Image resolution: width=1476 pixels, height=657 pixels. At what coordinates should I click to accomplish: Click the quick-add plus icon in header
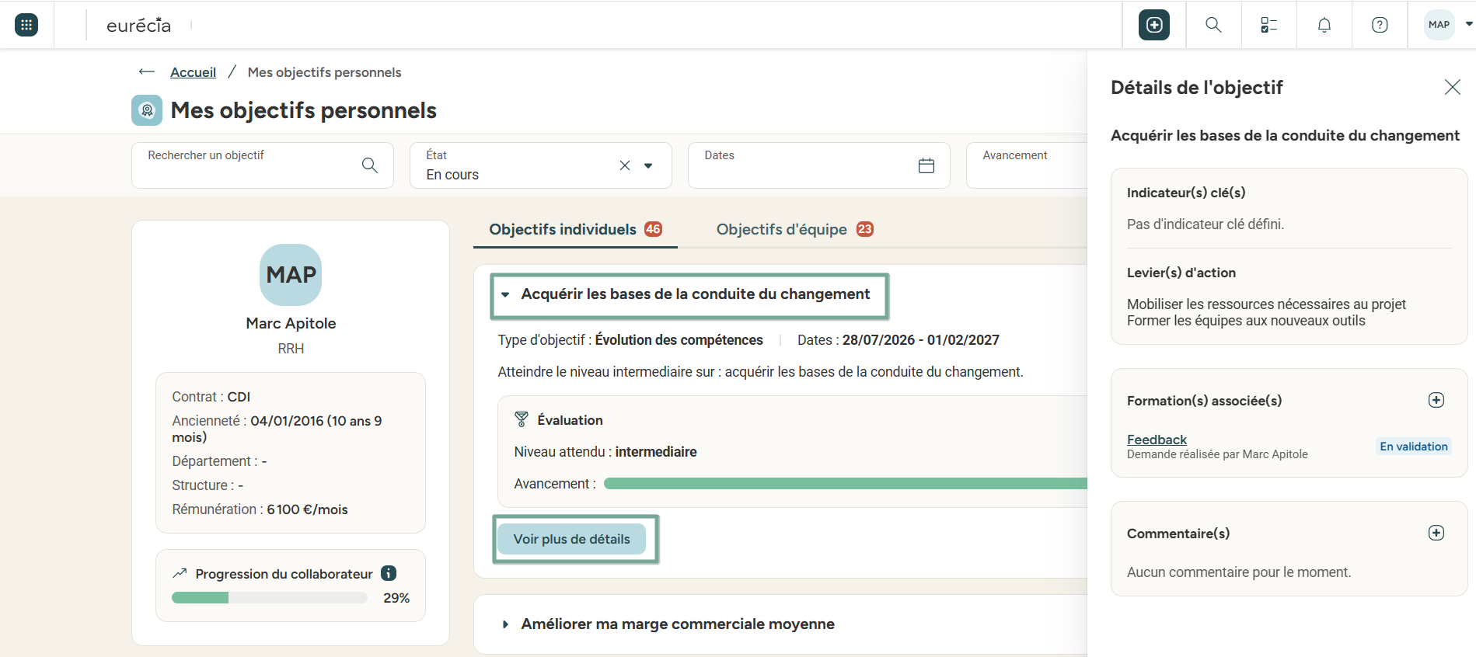pos(1154,25)
